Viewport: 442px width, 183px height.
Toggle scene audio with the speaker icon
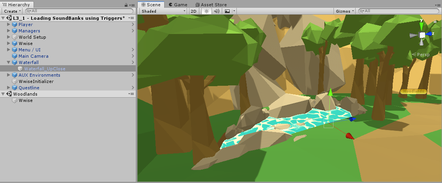pyautogui.click(x=217, y=11)
